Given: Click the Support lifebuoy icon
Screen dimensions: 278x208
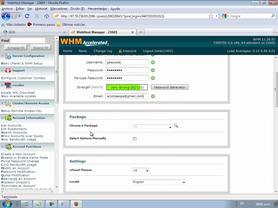Looking at the screenshot, I should point(8,70).
